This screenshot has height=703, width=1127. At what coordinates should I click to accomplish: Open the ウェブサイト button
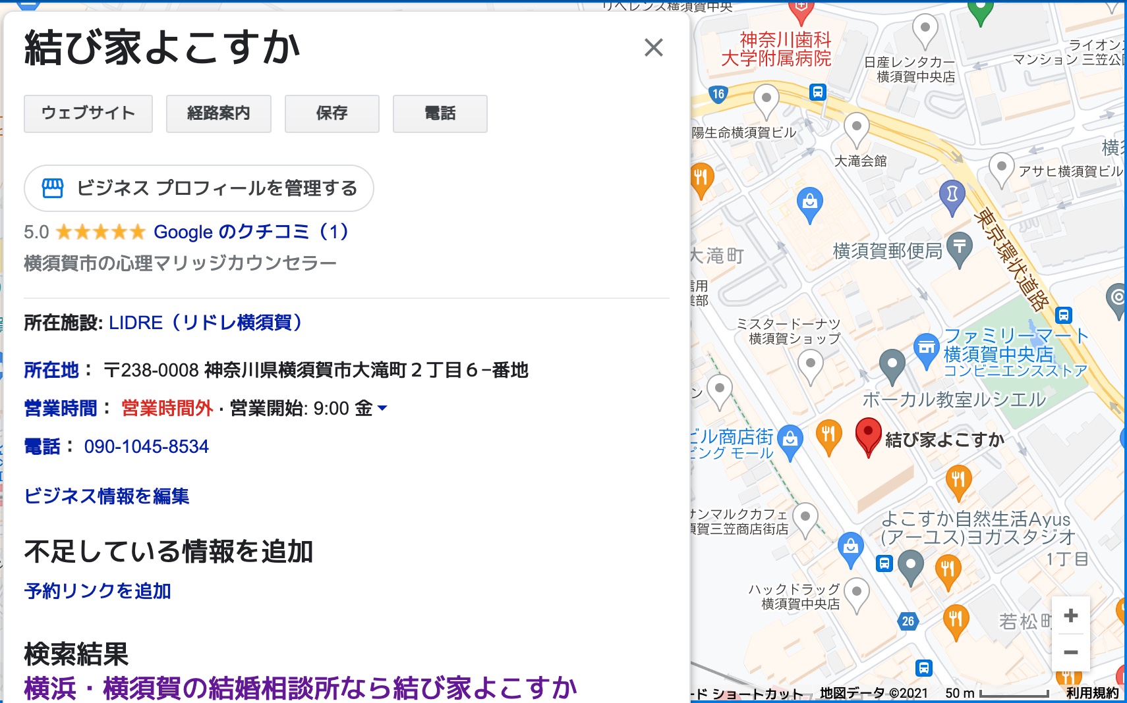[x=88, y=113]
